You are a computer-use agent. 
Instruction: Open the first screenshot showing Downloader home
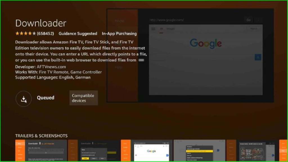tap(41, 150)
